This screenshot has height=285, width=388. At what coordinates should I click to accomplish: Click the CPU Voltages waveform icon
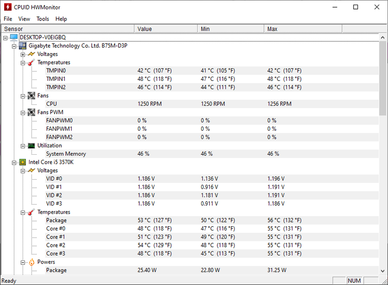(31, 170)
